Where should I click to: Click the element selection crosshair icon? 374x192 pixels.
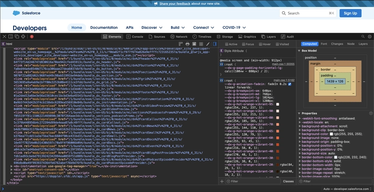[x=24, y=36]
